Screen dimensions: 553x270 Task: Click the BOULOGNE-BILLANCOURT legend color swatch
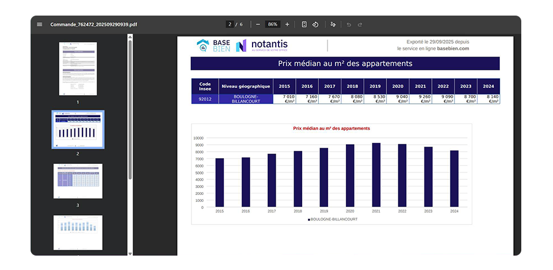(x=309, y=220)
